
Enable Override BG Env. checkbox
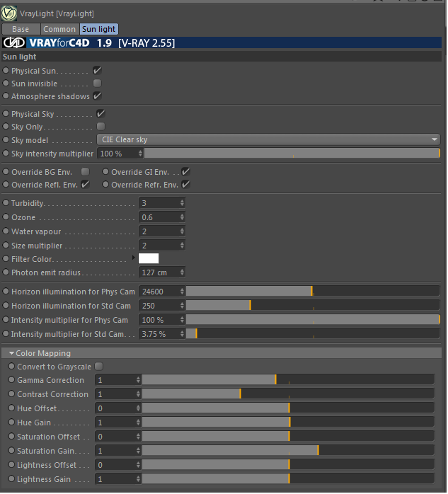coord(85,172)
